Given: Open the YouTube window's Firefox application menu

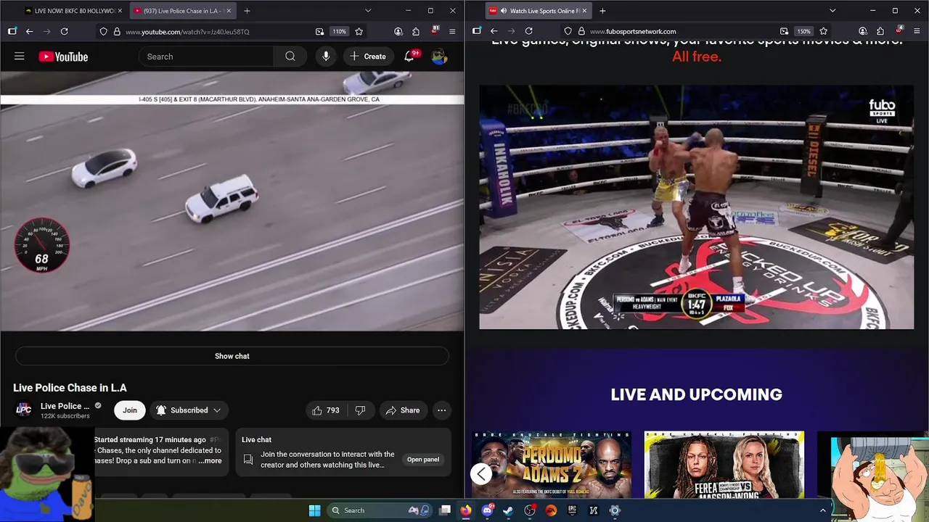Looking at the screenshot, I should coord(452,31).
